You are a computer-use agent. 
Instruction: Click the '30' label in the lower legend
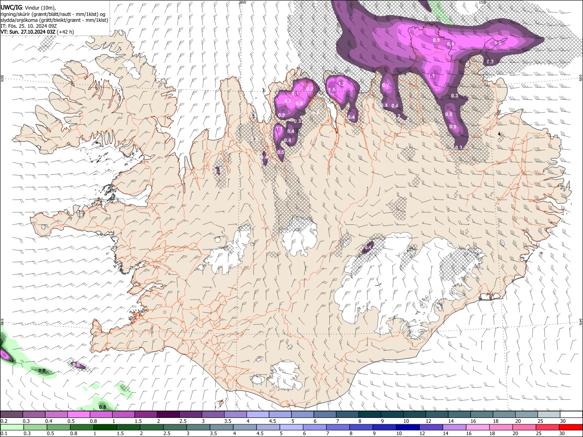point(563,434)
